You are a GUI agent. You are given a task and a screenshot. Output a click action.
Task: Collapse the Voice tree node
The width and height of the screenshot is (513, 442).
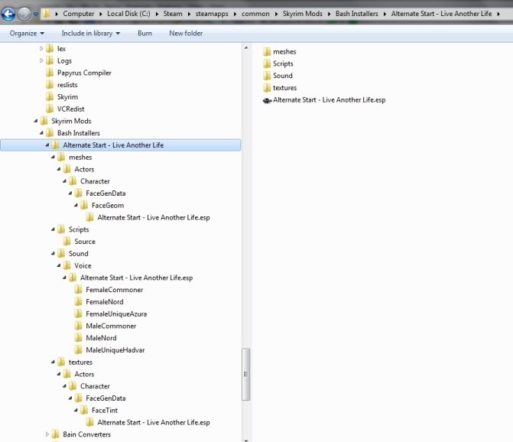point(59,265)
